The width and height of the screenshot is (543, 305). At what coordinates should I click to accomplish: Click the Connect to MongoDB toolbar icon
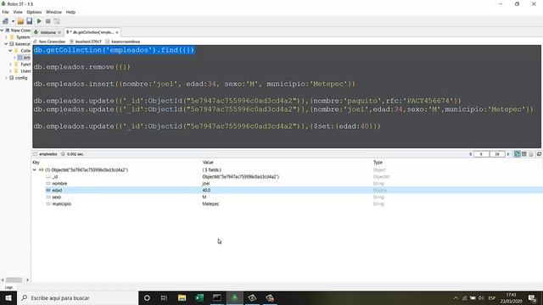(x=6, y=21)
